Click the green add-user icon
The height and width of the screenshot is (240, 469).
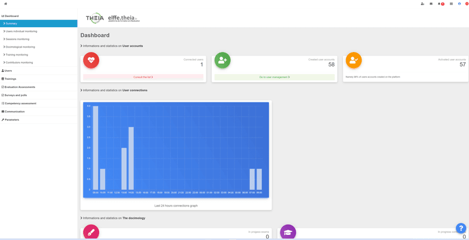[x=223, y=60]
